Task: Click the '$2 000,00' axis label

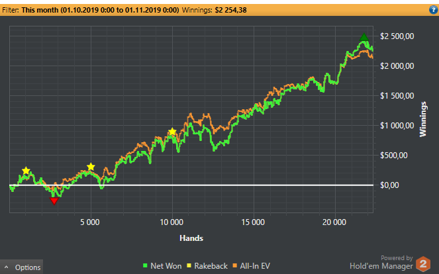Action: click(397, 66)
